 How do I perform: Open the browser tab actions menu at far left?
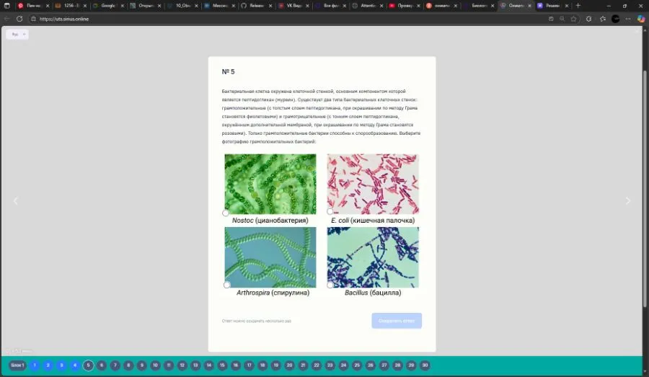tap(7, 6)
